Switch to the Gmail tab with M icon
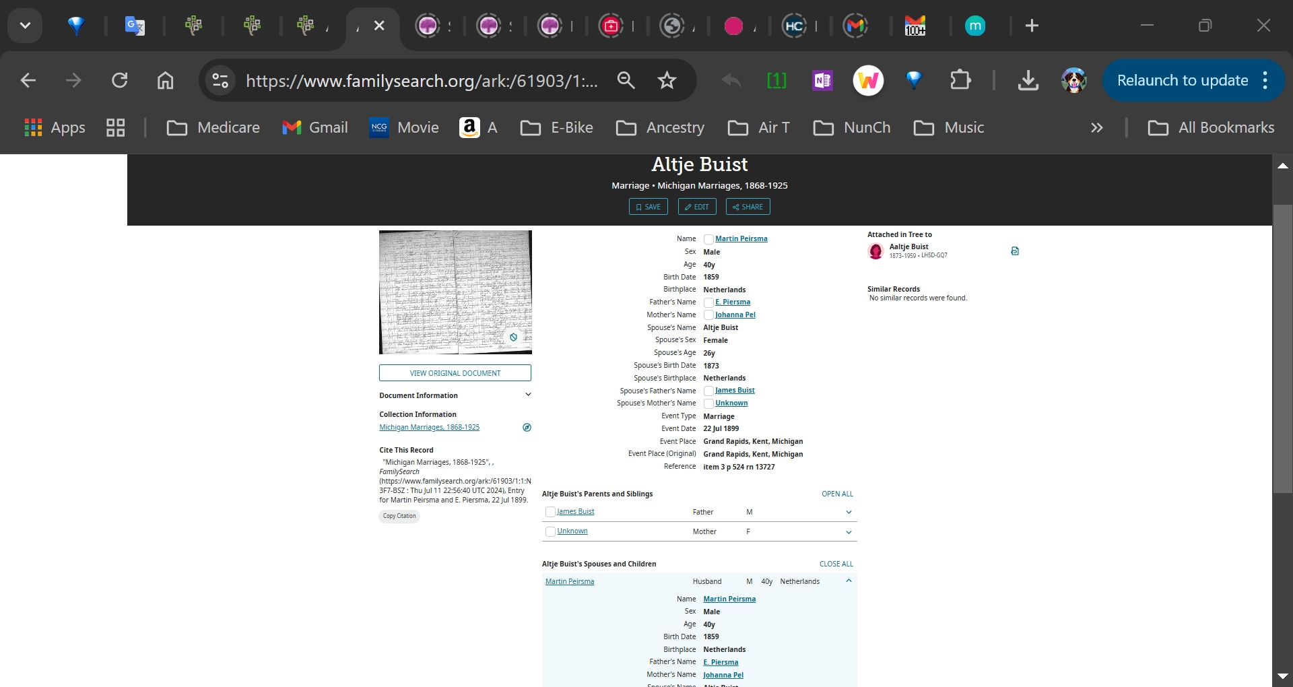Image resolution: width=1293 pixels, height=687 pixels. pyautogui.click(x=855, y=26)
